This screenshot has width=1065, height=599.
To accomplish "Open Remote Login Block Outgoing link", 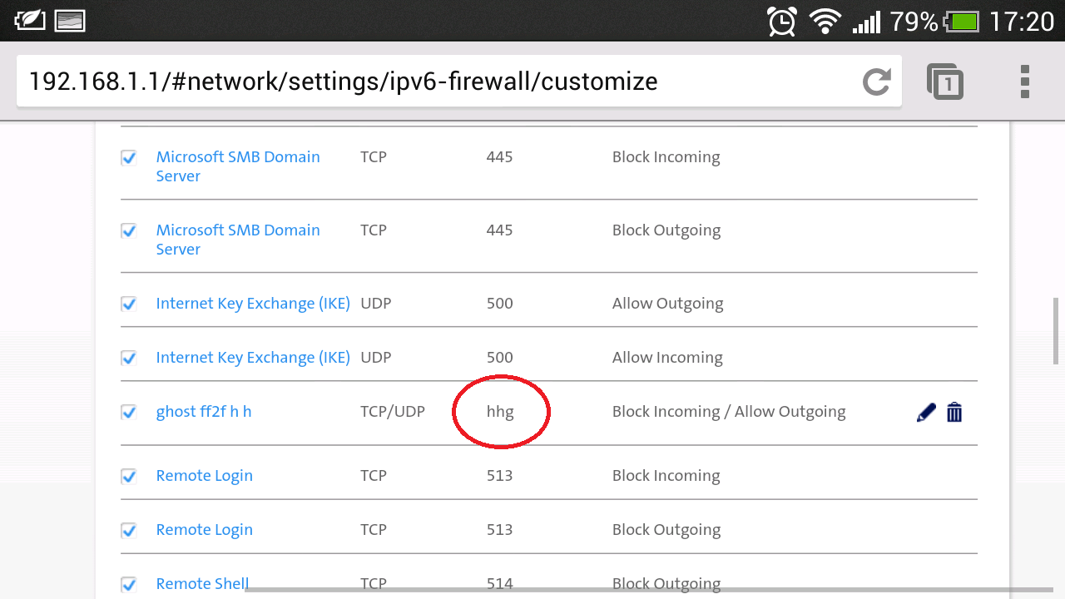I will coord(204,530).
